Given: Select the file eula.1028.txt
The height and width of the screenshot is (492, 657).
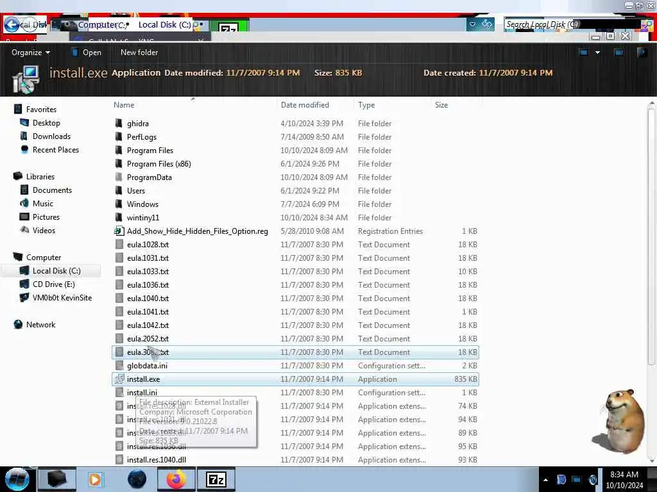Looking at the screenshot, I should (148, 244).
